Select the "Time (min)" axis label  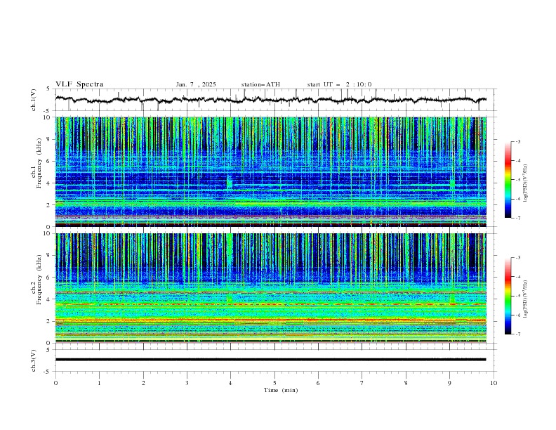(281, 390)
